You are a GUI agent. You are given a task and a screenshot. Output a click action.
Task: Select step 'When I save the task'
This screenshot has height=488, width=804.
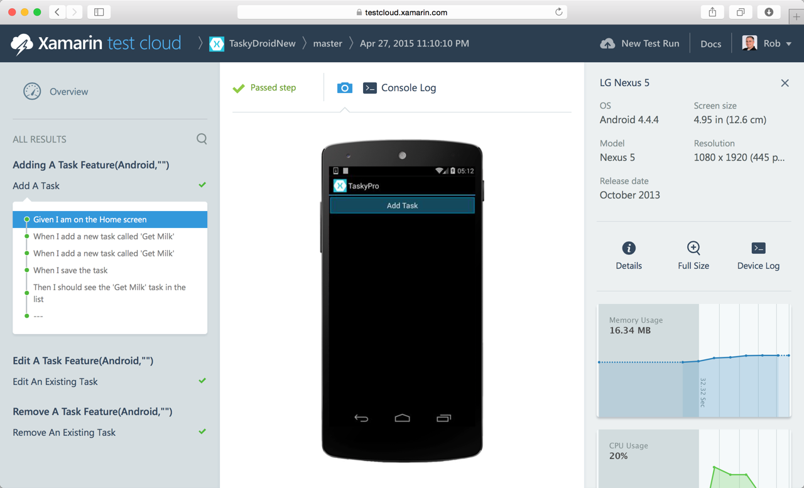[x=70, y=270]
